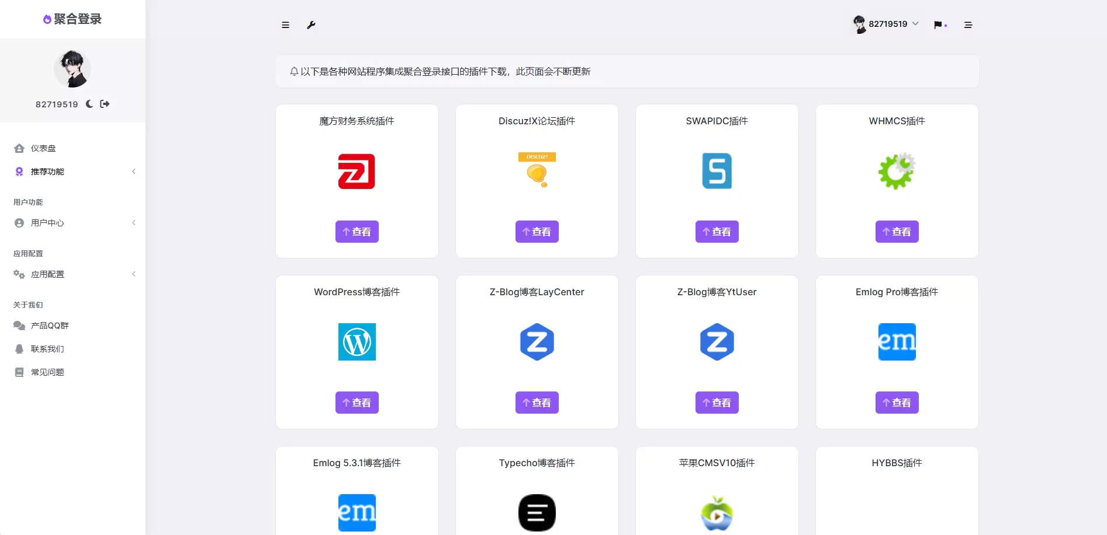Click 查看 under 魔方财务系统插件
The width and height of the screenshot is (1107, 535).
(357, 232)
